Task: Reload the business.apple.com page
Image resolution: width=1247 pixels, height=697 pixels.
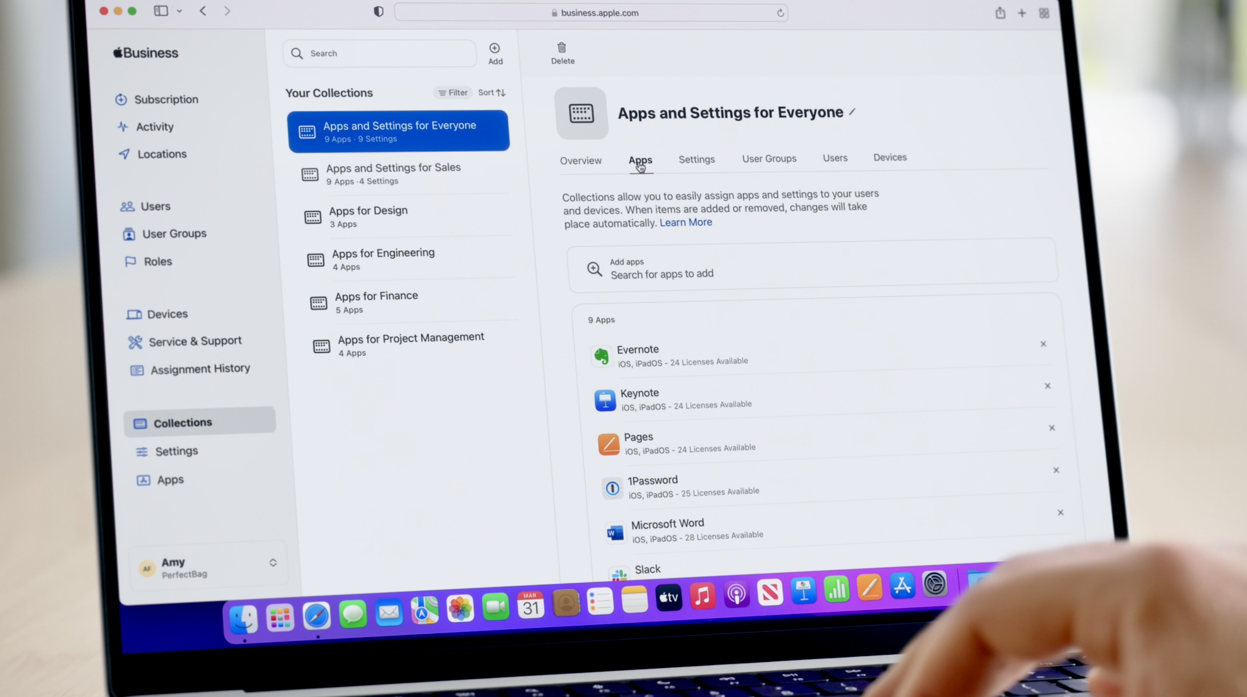Action: 780,13
